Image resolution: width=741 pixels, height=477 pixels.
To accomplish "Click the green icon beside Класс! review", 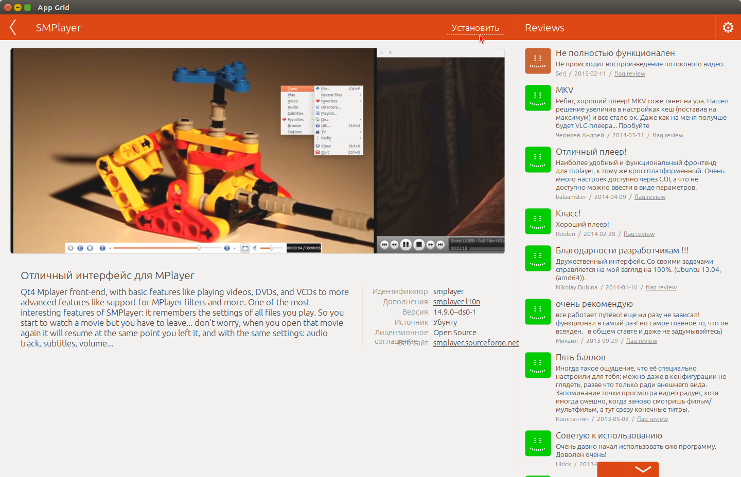I will point(538,222).
